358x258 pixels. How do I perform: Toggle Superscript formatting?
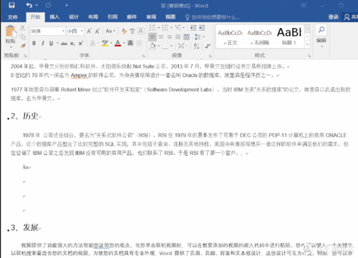click(81, 43)
